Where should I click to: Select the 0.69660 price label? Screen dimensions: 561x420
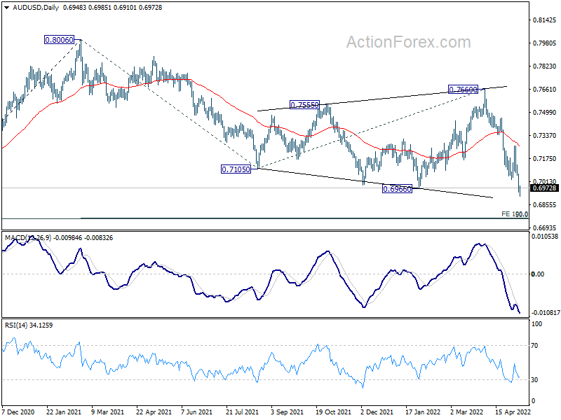(x=397, y=189)
